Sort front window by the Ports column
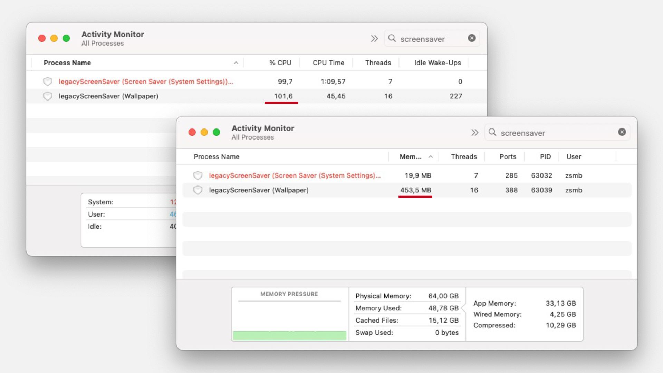 pyautogui.click(x=508, y=157)
